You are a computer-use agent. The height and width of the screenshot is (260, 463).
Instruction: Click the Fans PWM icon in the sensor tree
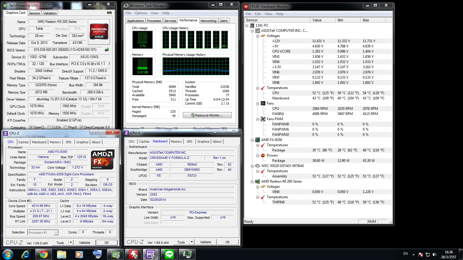[x=263, y=119]
